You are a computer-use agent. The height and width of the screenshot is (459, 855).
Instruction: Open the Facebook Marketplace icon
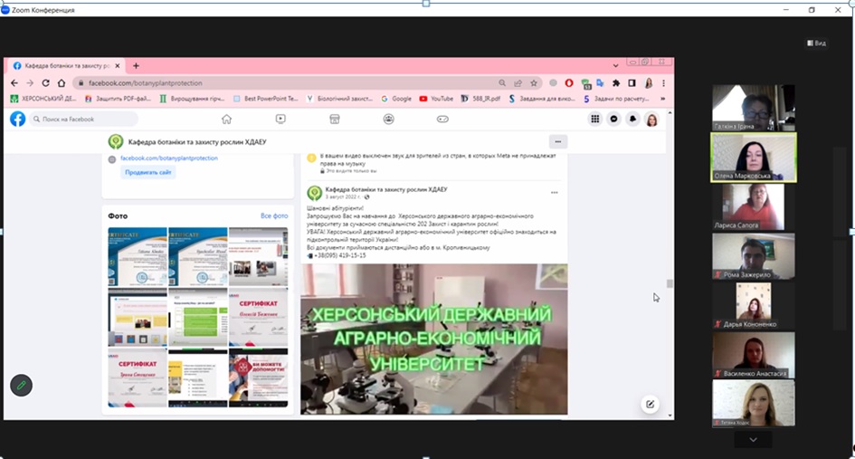(334, 119)
